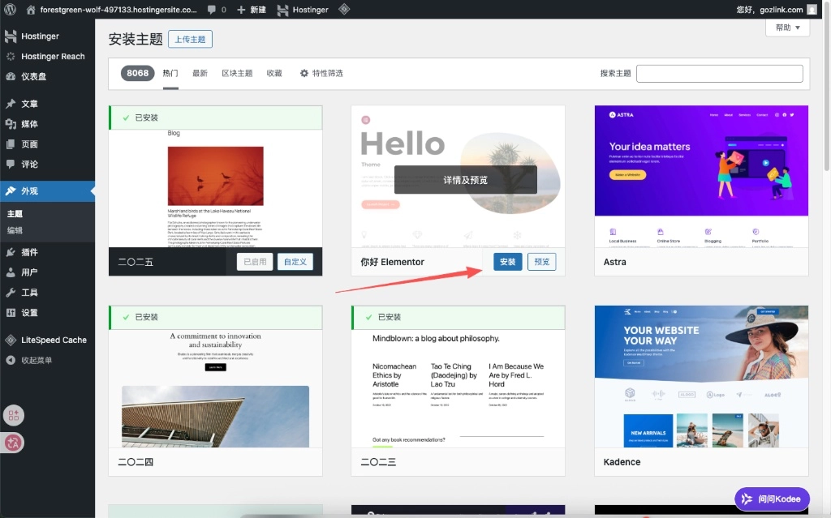Open Kadence theme thumbnail
Viewport: 831px width, 518px height.
pyautogui.click(x=701, y=377)
